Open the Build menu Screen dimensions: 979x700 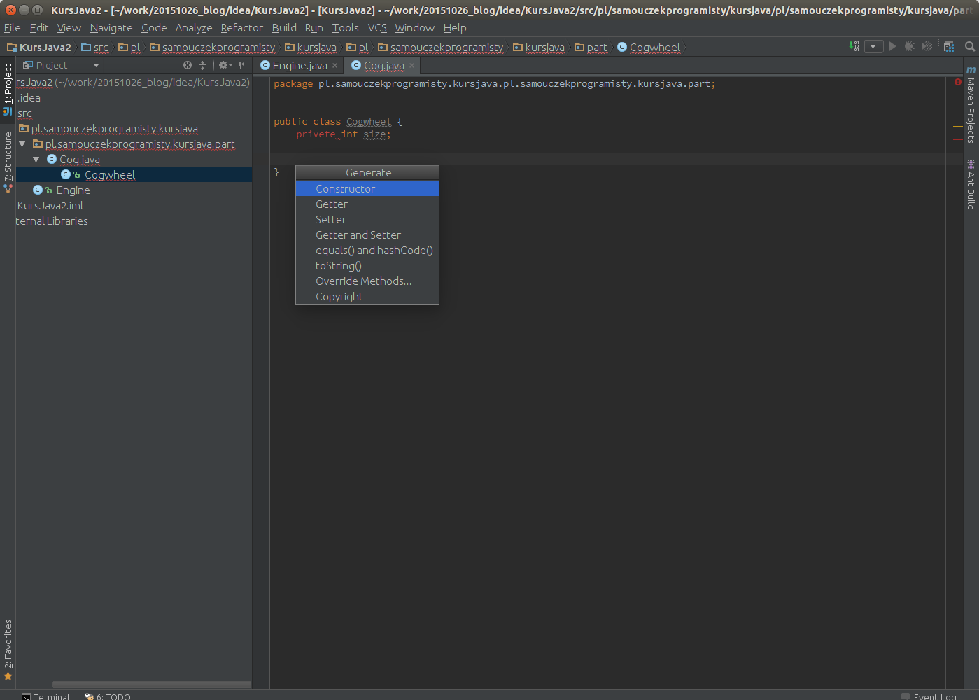coord(284,27)
